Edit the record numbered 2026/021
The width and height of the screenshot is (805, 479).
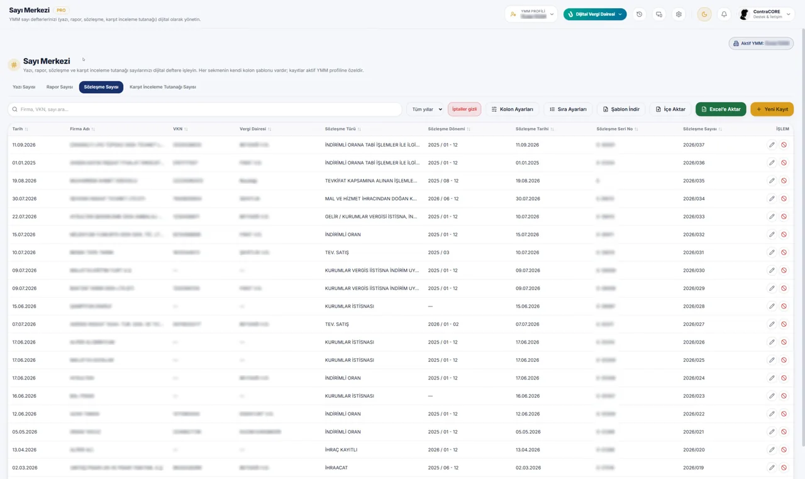click(772, 432)
